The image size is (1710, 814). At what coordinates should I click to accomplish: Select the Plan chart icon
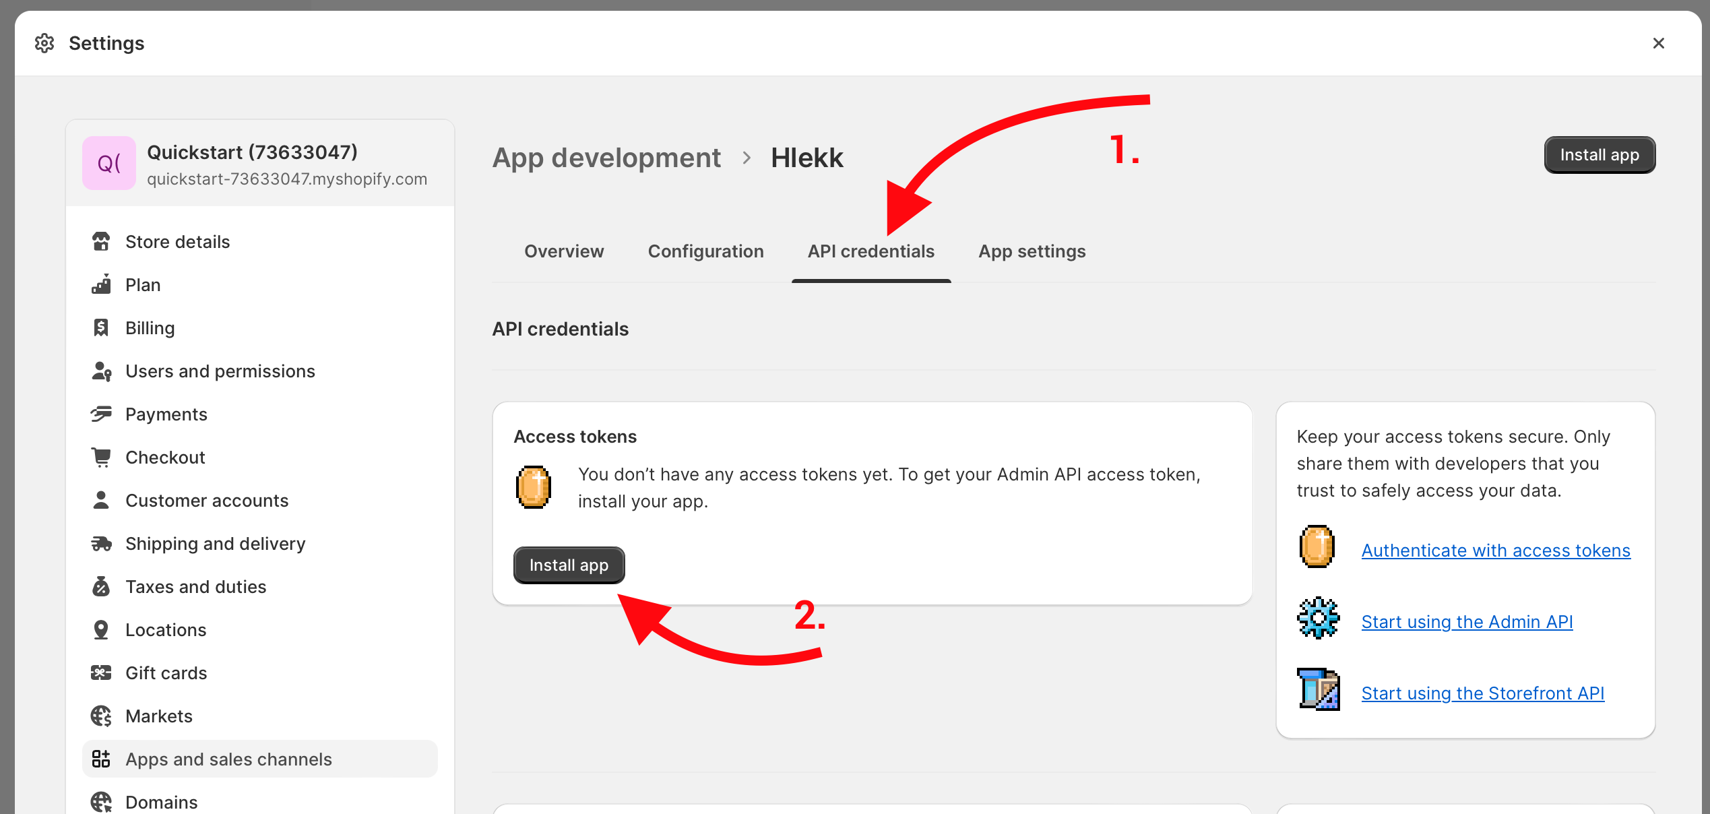[x=101, y=285]
